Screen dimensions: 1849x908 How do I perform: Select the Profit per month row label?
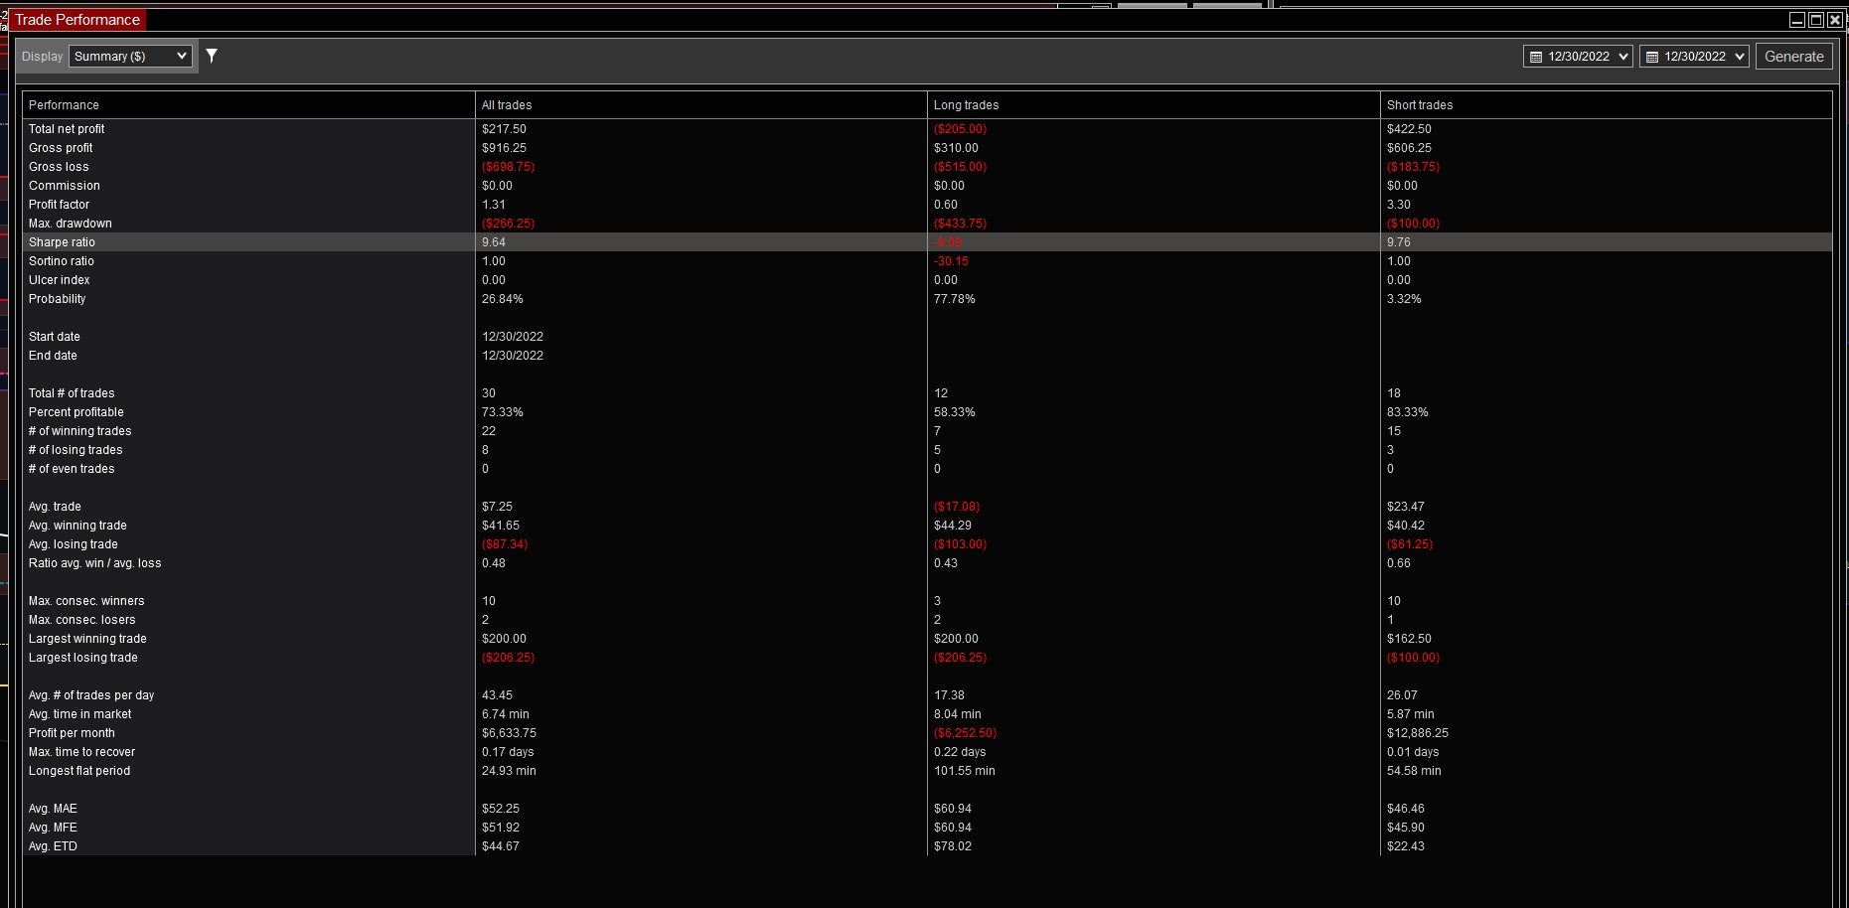[72, 733]
